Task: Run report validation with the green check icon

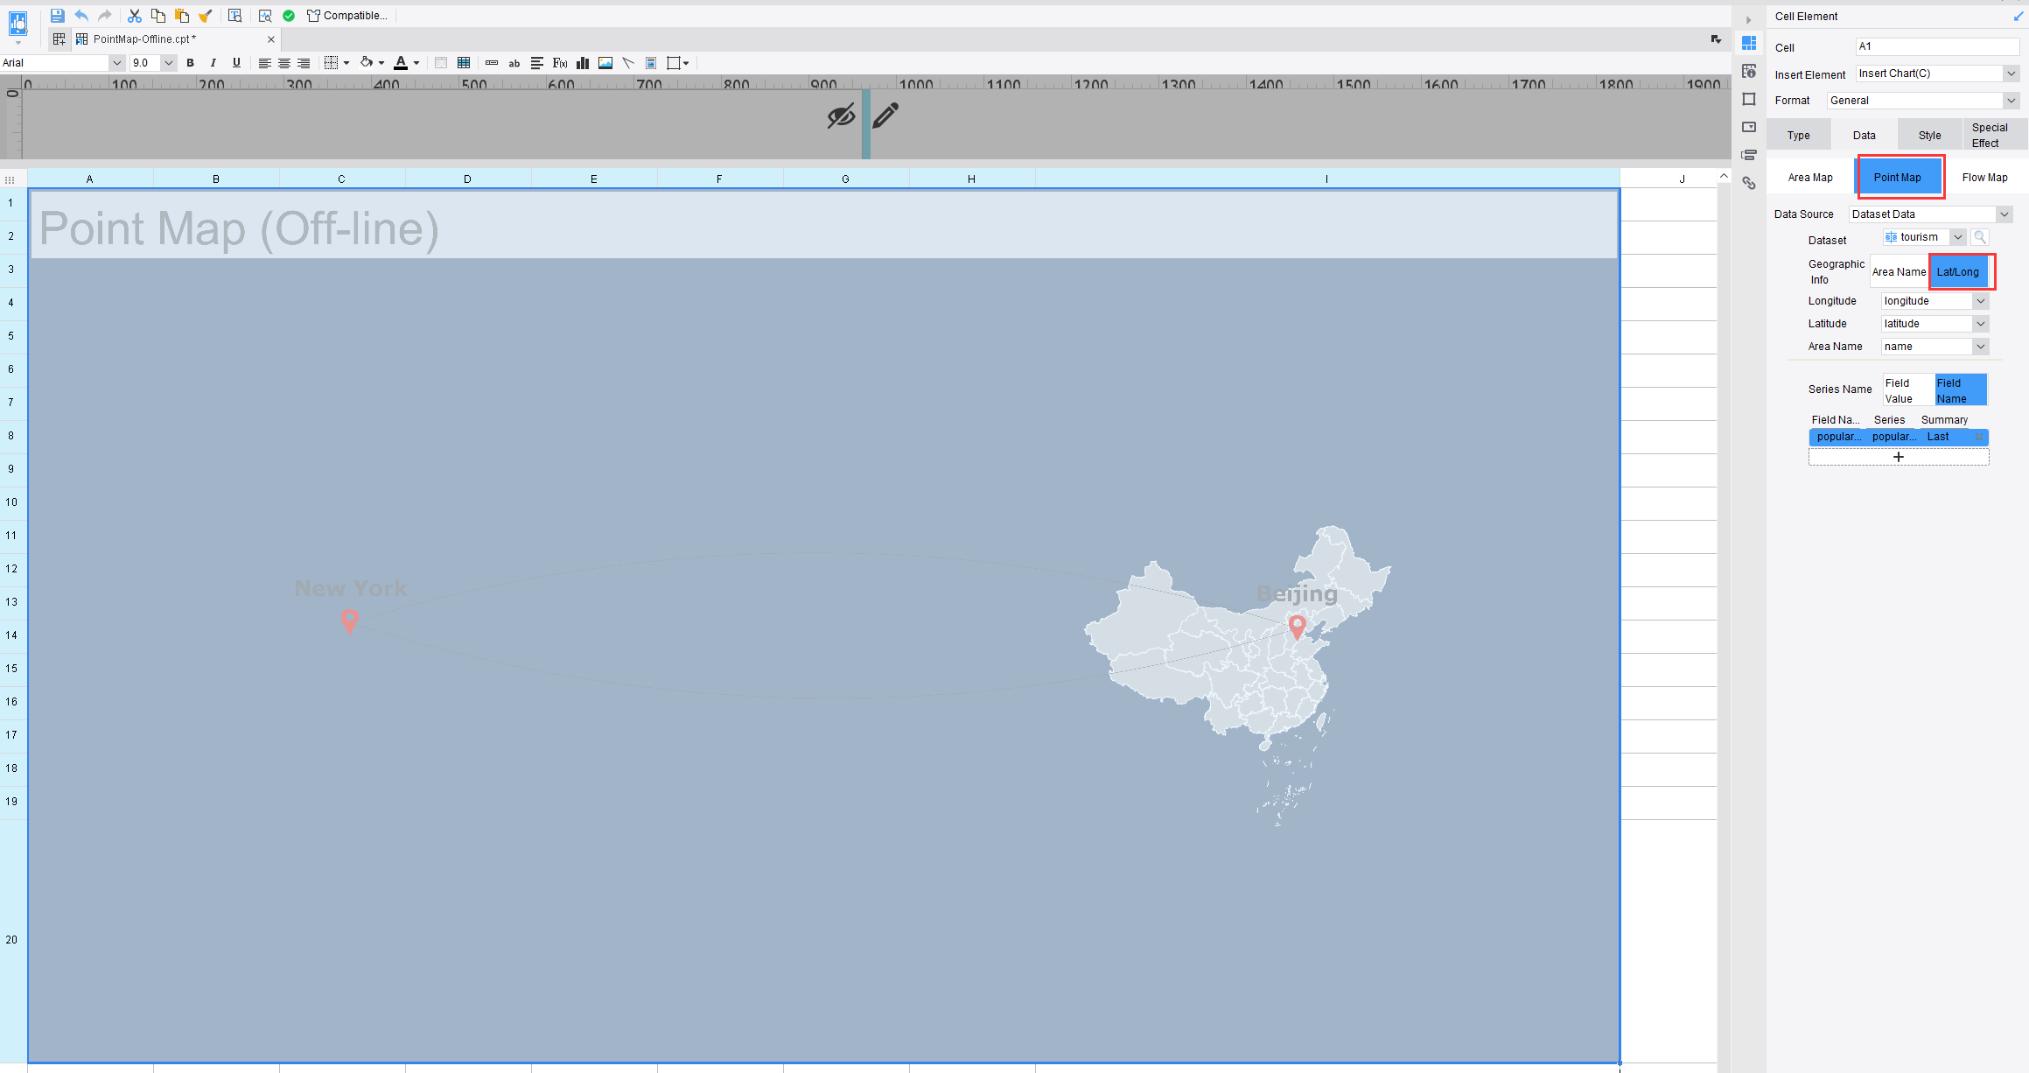Action: pyautogui.click(x=289, y=15)
